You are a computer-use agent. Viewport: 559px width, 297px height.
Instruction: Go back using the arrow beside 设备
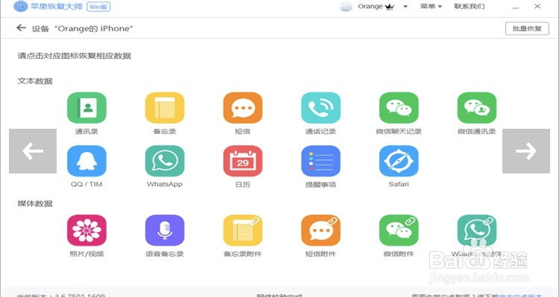(x=22, y=28)
